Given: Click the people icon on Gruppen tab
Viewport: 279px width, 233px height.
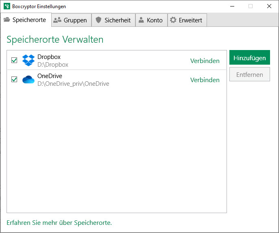Looking at the screenshot, I should coord(57,20).
